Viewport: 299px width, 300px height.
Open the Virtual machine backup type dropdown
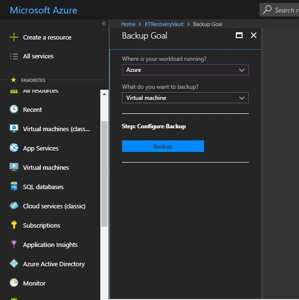[x=185, y=98]
